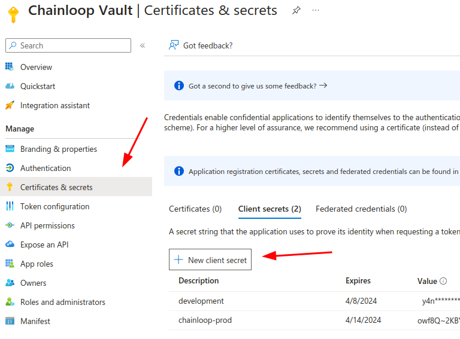Viewport: 460px width, 339px height.
Task: Focus the sidebar Search field
Action: 68,45
